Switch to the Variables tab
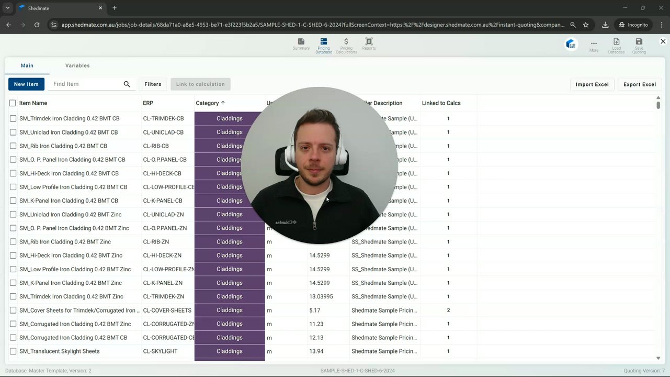The height and width of the screenshot is (377, 670). click(x=77, y=65)
